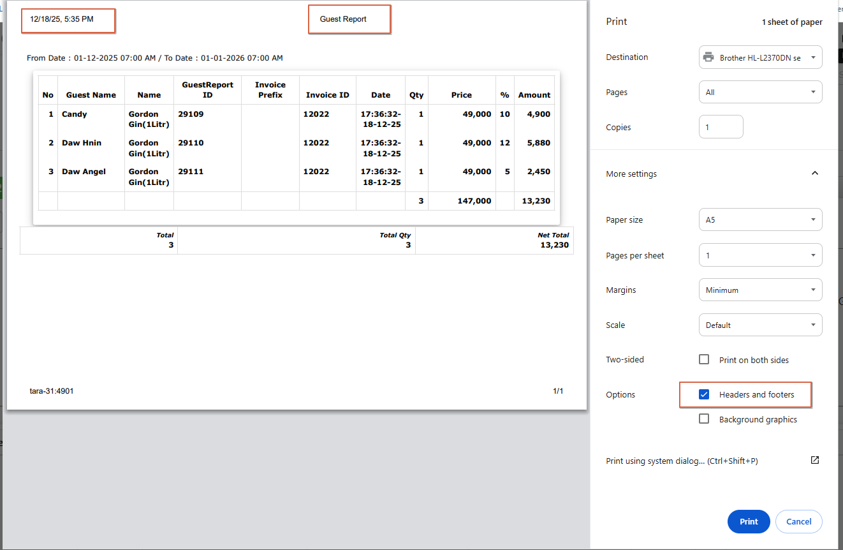Click Print using system dialog link
Image resolution: width=843 pixels, height=550 pixels.
coord(682,461)
